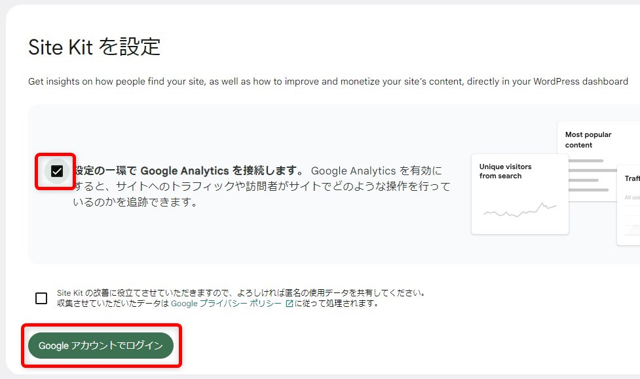Uncheck the Google Analytics connection checkbox

pyautogui.click(x=57, y=171)
